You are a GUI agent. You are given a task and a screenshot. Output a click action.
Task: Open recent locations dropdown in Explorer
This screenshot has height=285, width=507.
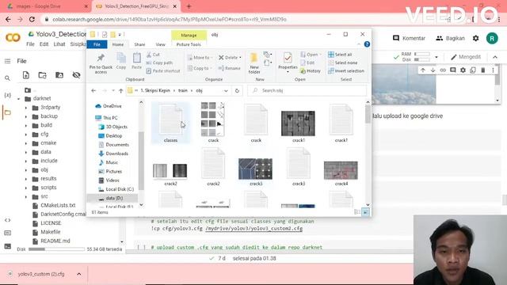(112, 91)
